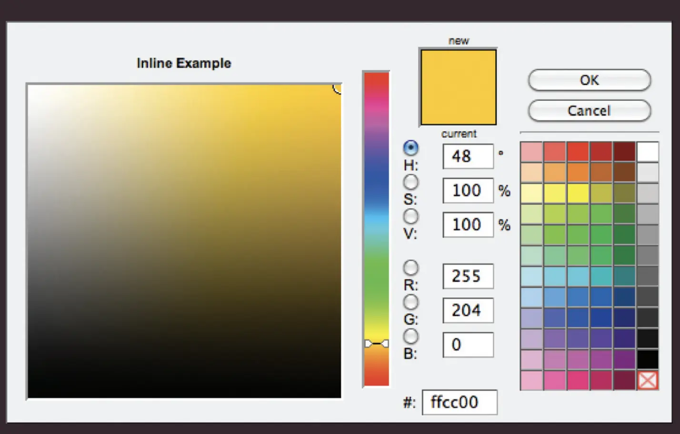Select the G green radio button
This screenshot has height=434, width=680.
click(411, 302)
